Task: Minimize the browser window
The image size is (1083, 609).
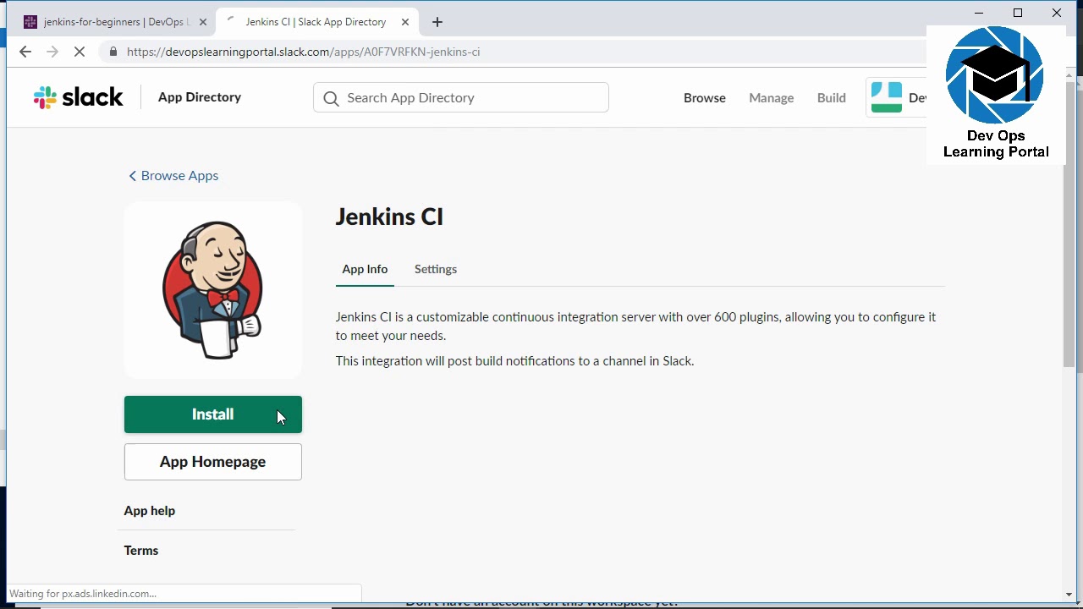Action: pos(979,13)
